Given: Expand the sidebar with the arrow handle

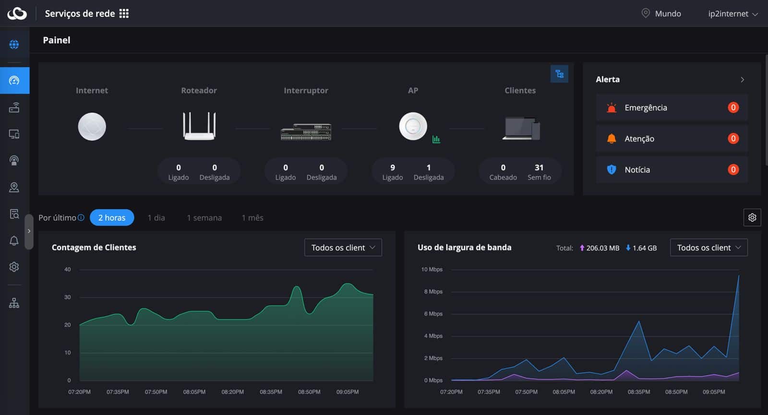Looking at the screenshot, I should click(x=29, y=231).
